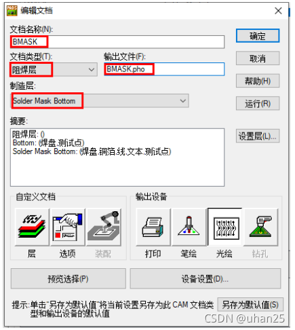The image size is (295, 330).
Task: Open 设置层(L)... layer settings
Action: coord(258,136)
